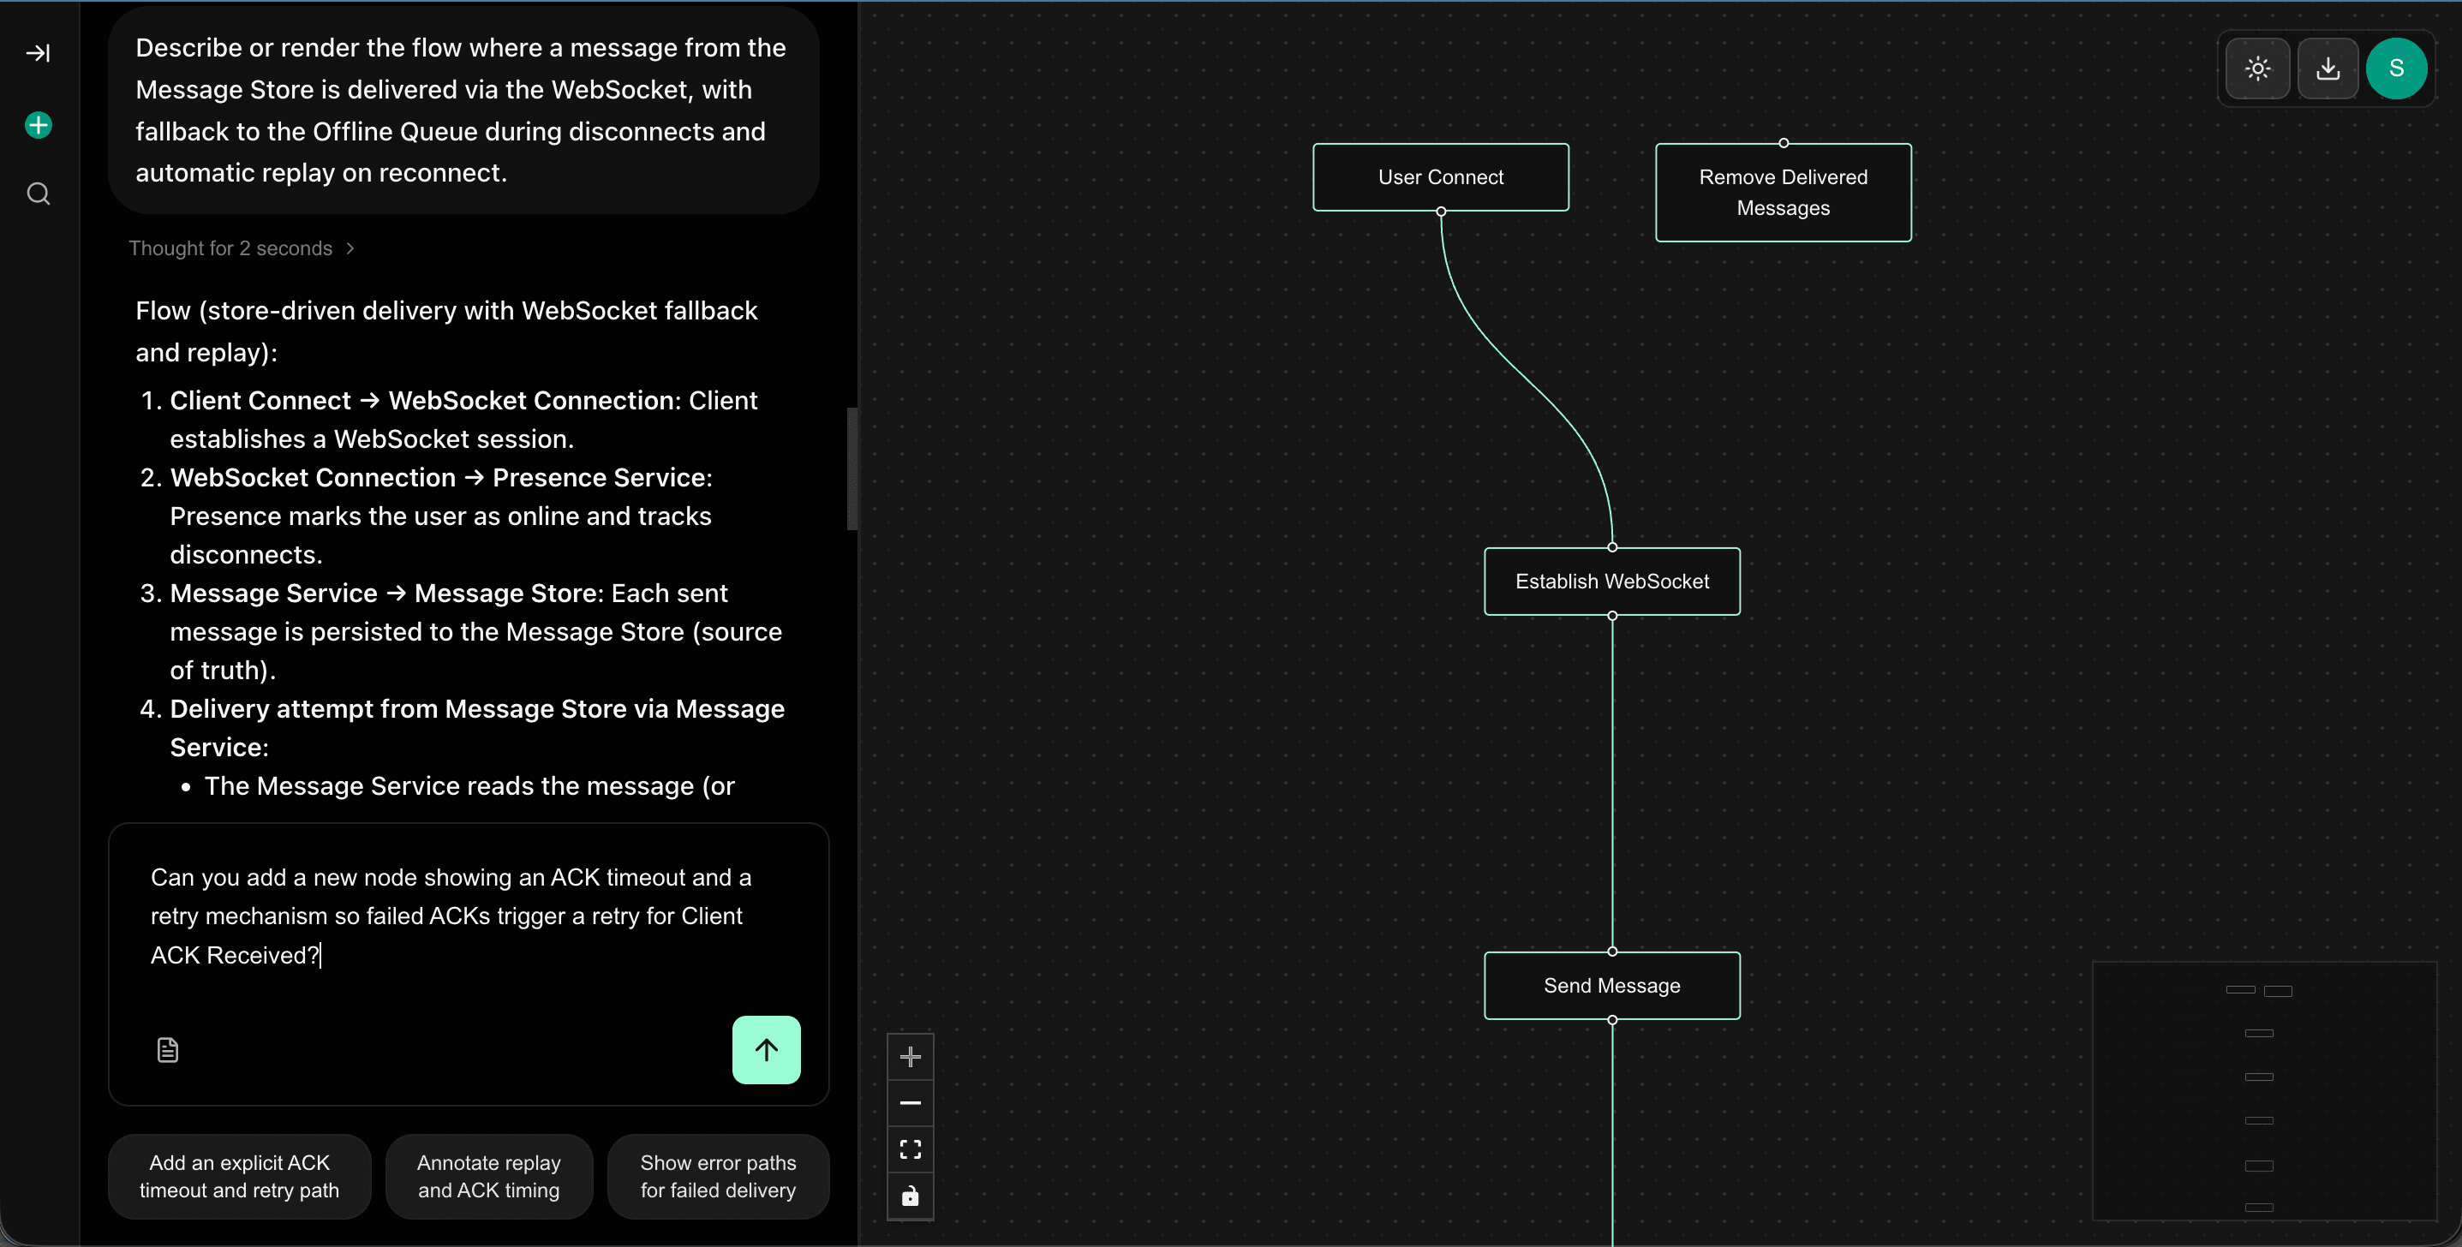Choose 'Add an explicit ACK timeout' suggestion
This screenshot has height=1247, width=2462.
point(239,1176)
